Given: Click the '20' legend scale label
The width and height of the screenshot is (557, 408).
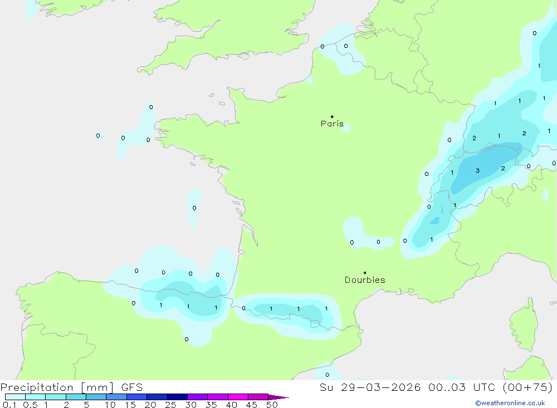Looking at the screenshot, I should coord(150,405).
